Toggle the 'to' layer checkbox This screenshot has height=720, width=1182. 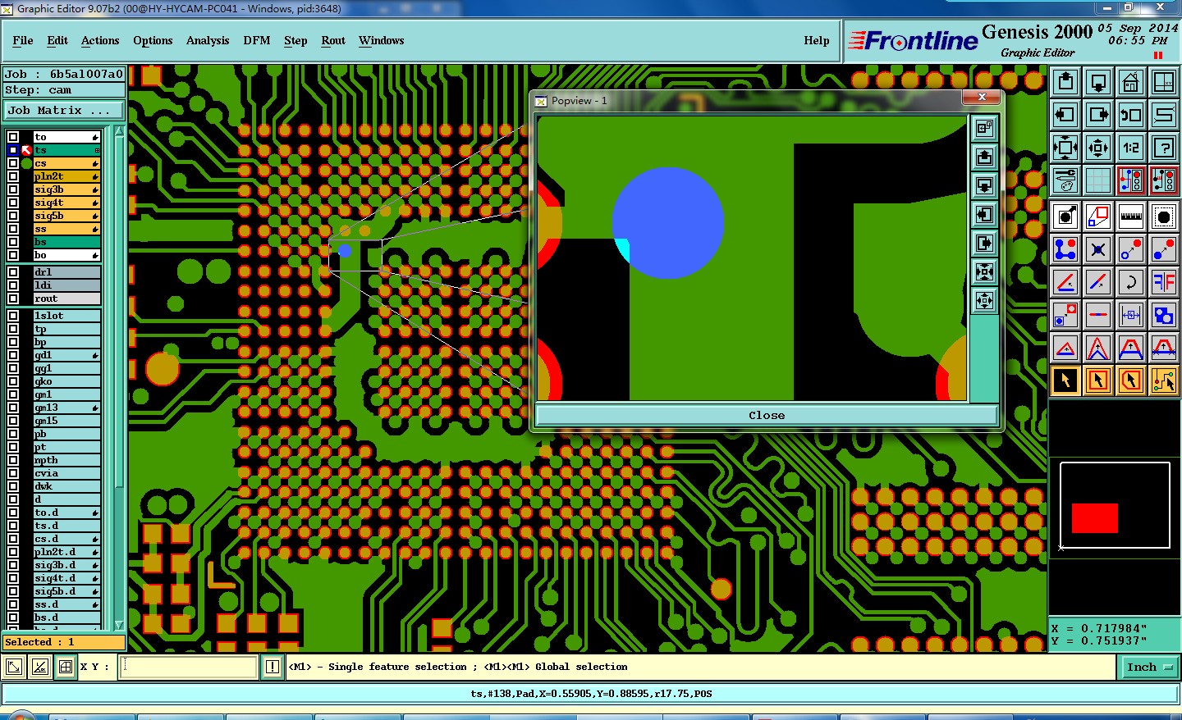pyautogui.click(x=13, y=137)
